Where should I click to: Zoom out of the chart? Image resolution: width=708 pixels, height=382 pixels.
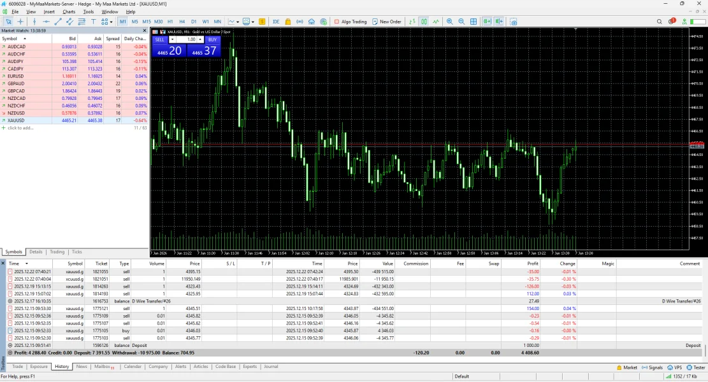point(461,22)
